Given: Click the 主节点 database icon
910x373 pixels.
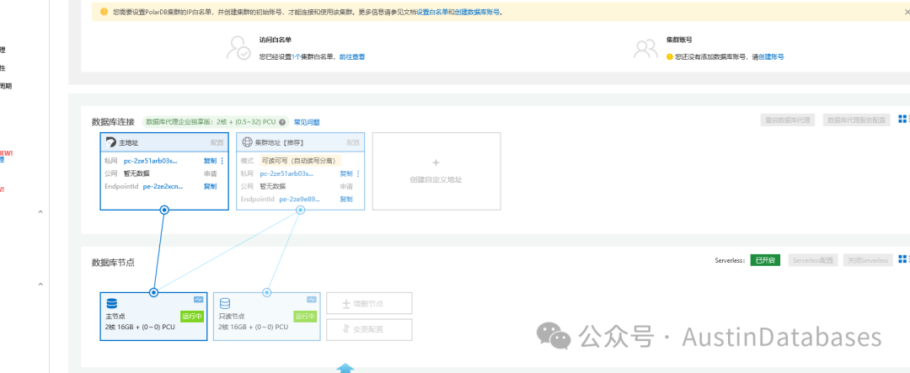Looking at the screenshot, I should 111,303.
